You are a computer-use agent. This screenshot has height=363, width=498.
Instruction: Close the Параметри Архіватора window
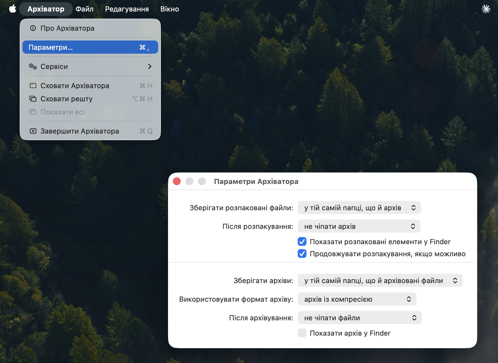(177, 181)
